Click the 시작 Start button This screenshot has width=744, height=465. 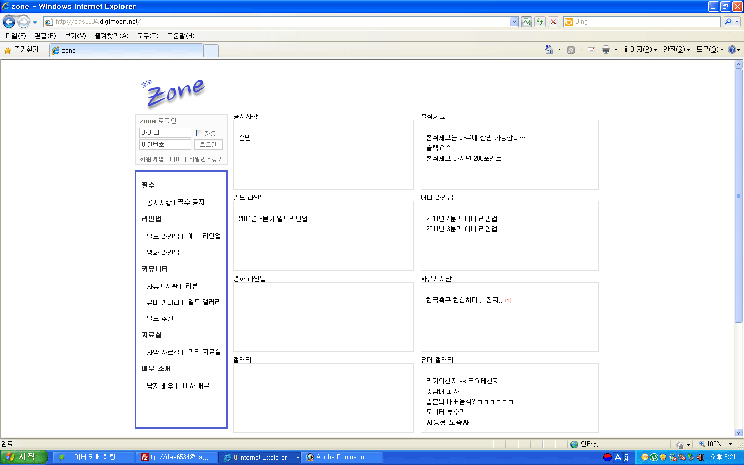[x=24, y=457]
